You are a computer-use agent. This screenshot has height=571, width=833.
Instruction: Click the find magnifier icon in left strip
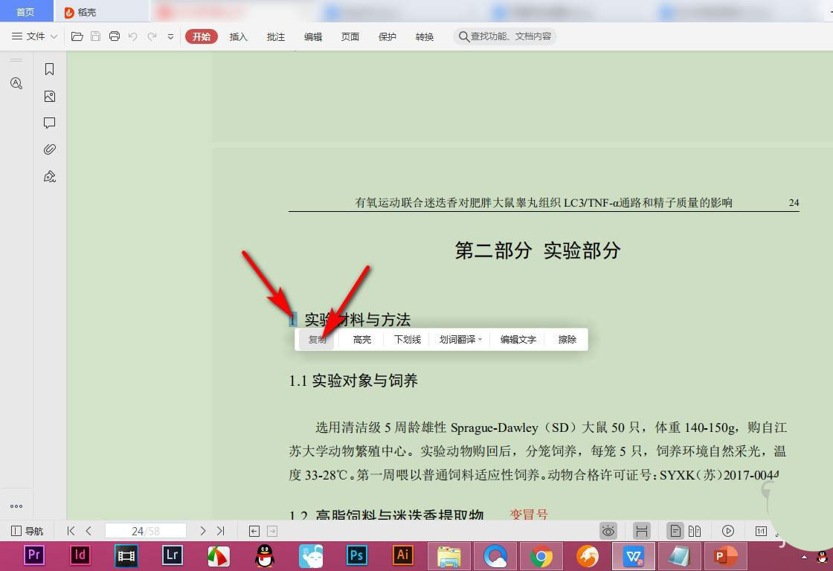coord(16,83)
